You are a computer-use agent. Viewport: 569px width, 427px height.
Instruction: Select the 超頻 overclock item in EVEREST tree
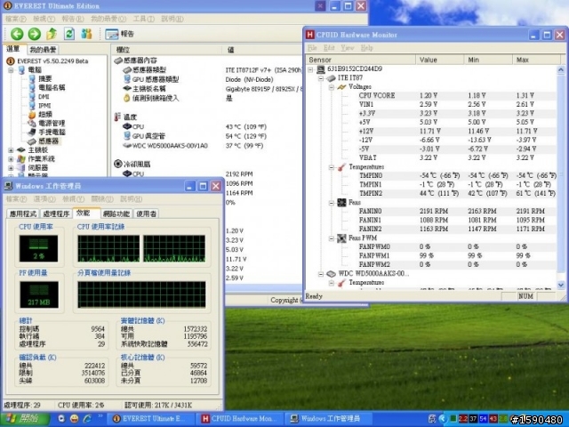pyautogui.click(x=45, y=115)
